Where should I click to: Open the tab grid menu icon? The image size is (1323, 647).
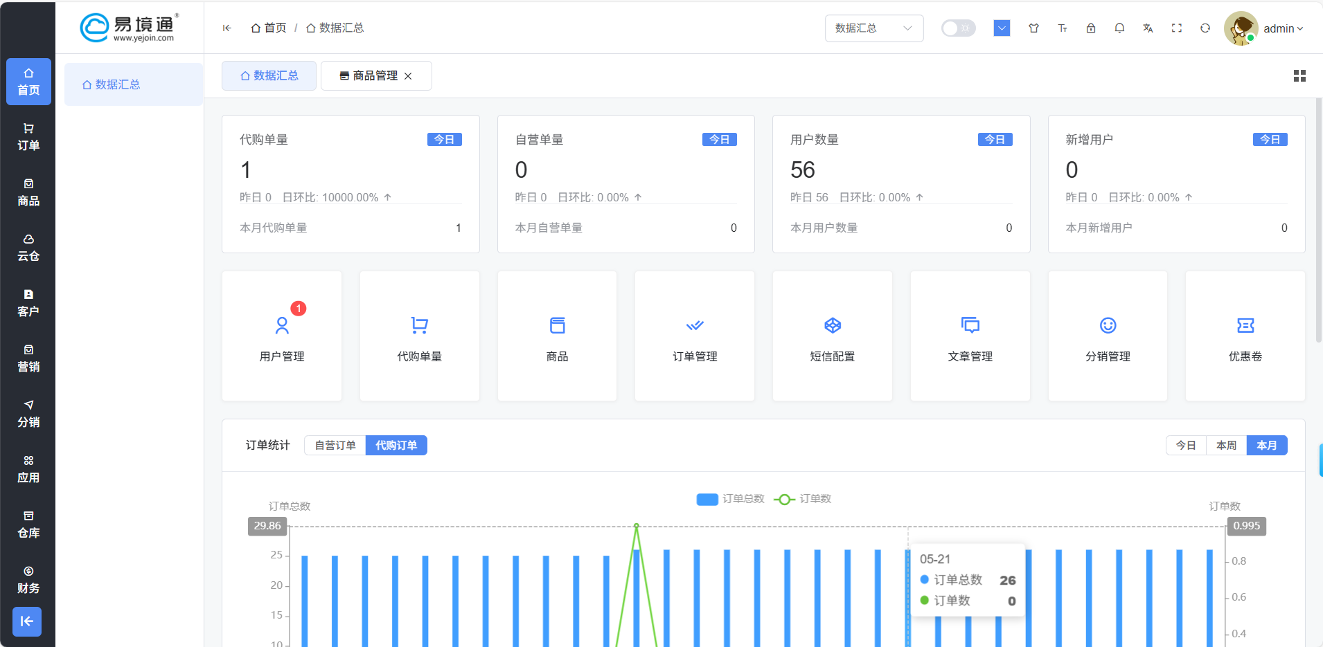pos(1299,76)
